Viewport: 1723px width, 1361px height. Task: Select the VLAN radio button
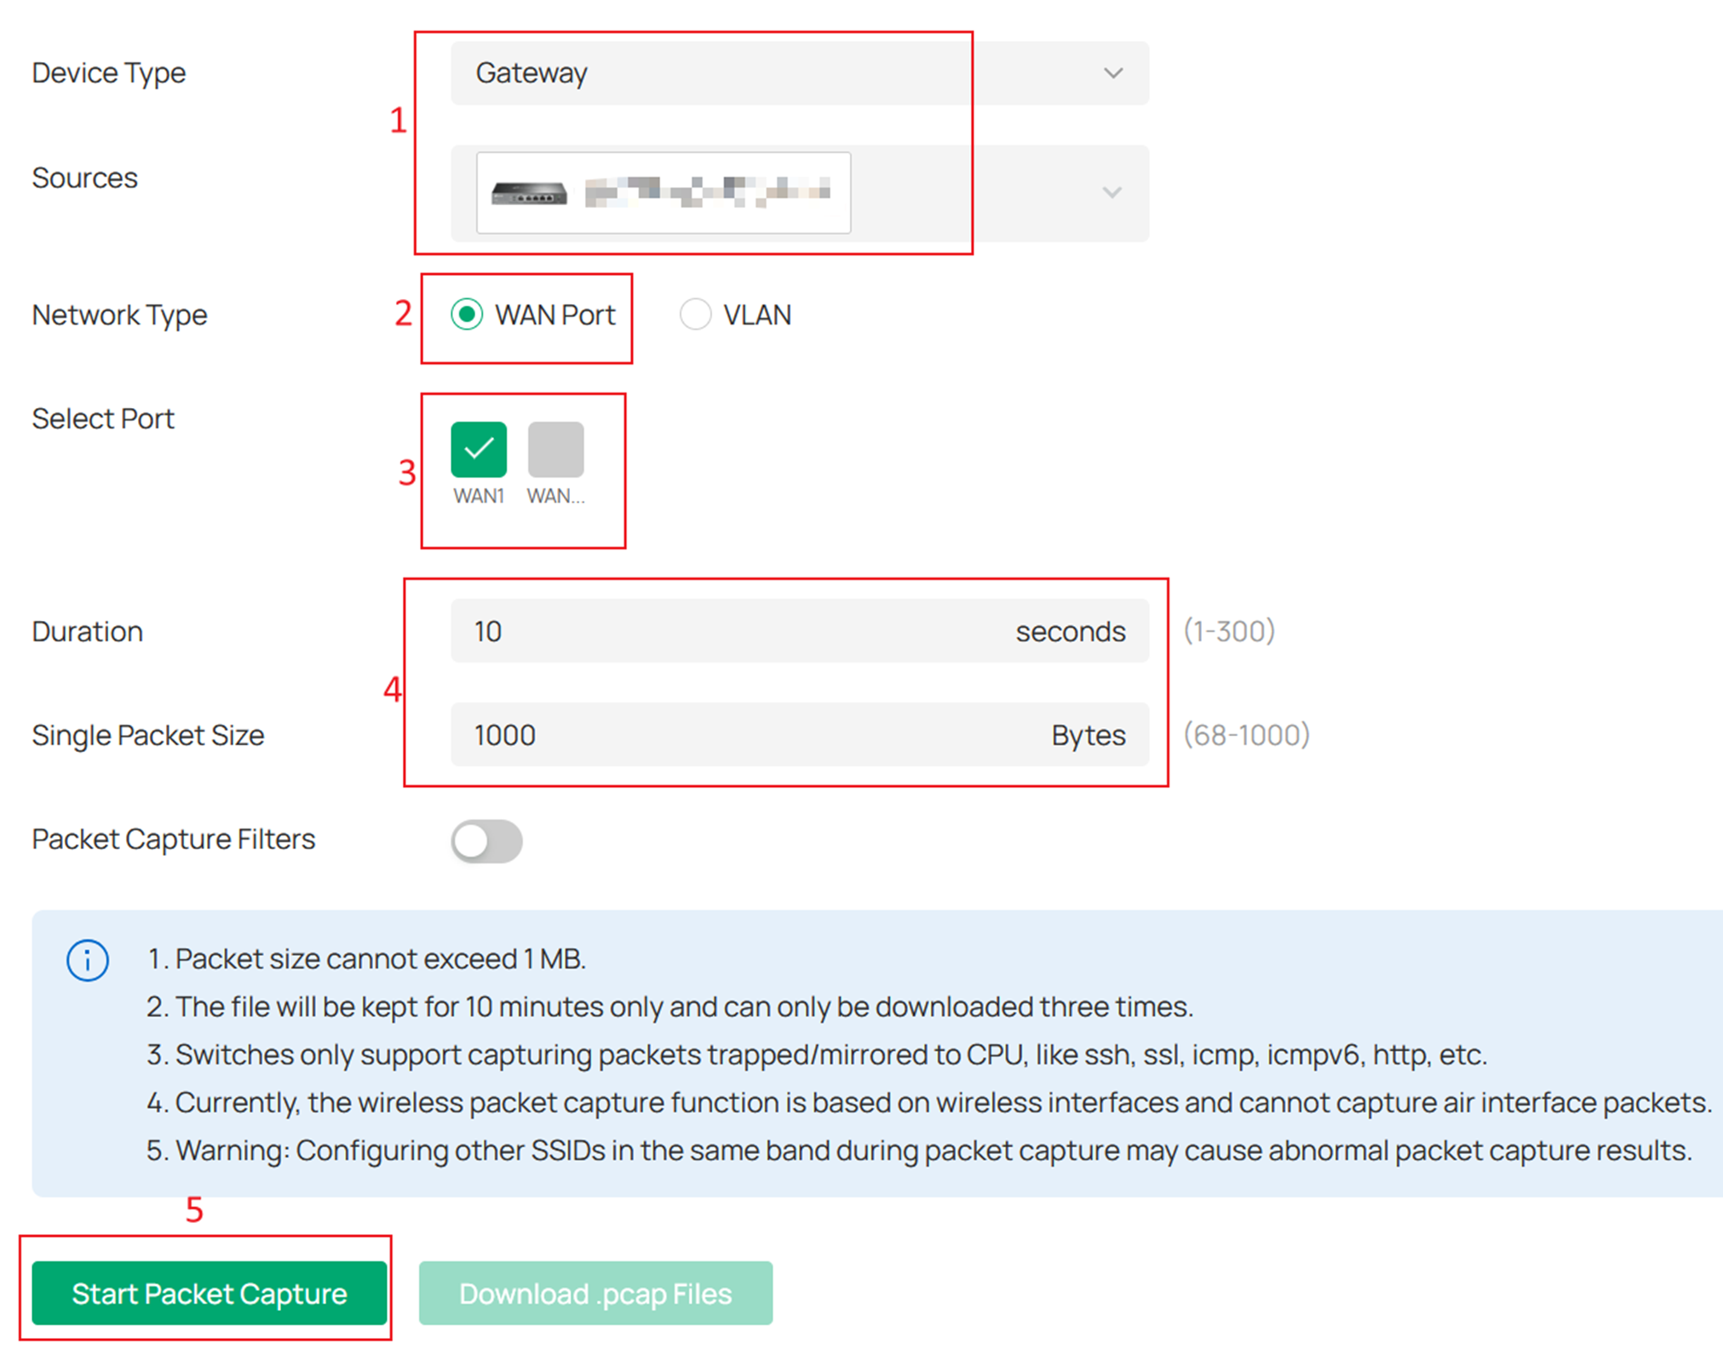coord(695,314)
